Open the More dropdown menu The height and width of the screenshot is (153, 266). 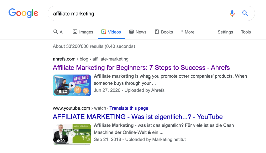point(188,32)
